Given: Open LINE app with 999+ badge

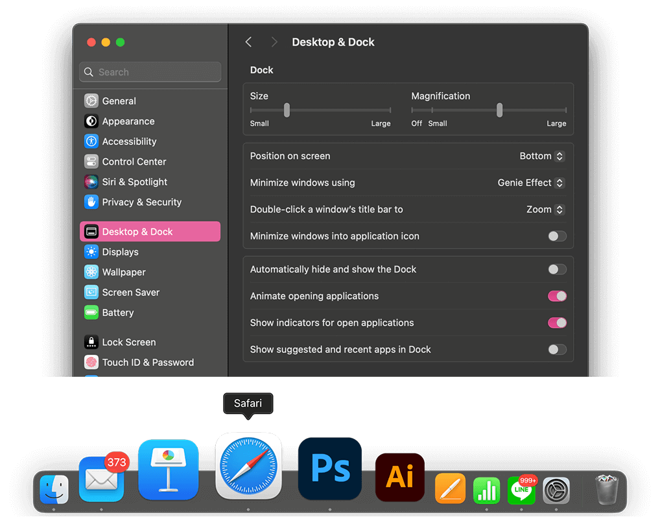Looking at the screenshot, I should (x=521, y=490).
